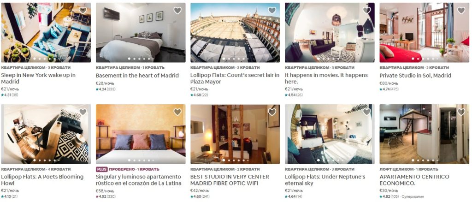Image resolution: width=472 pixels, height=202 pixels.
Task: Select the PLUS badge on La Latina listing
Action: point(102,169)
